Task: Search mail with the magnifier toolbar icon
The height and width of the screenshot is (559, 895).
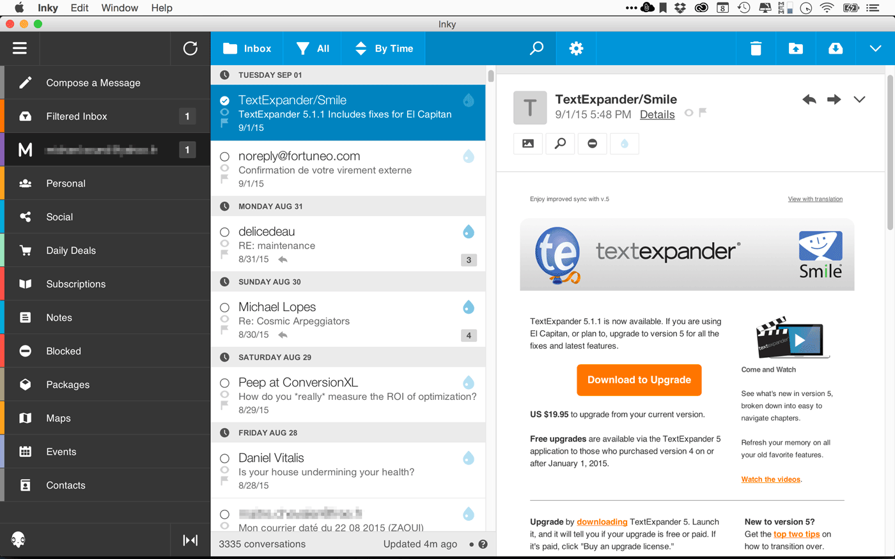Action: (537, 49)
